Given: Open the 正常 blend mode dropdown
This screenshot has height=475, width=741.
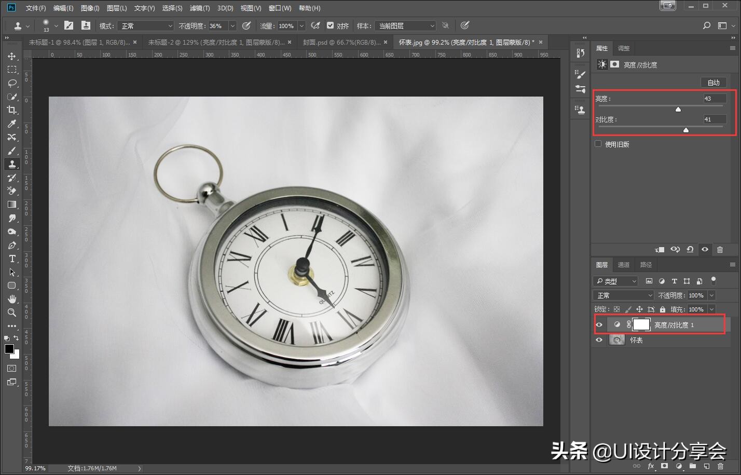Looking at the screenshot, I should click(623, 295).
